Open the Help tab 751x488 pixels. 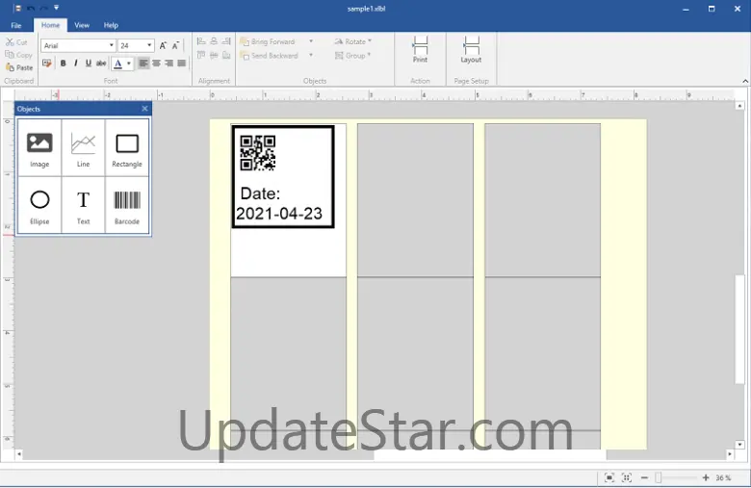click(111, 25)
